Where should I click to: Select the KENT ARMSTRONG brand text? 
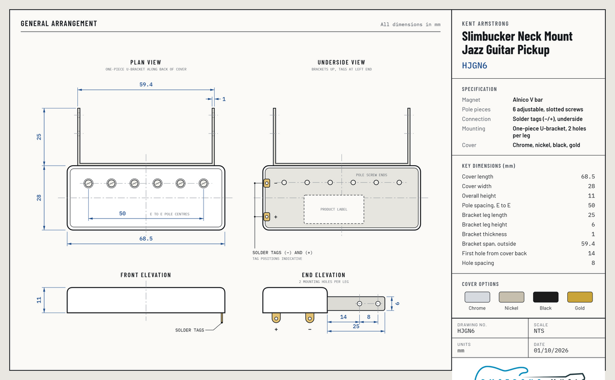[485, 24]
